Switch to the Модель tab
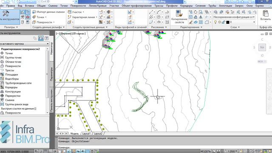The height and width of the screenshot is (153, 272). pyautogui.click(x=74, y=133)
